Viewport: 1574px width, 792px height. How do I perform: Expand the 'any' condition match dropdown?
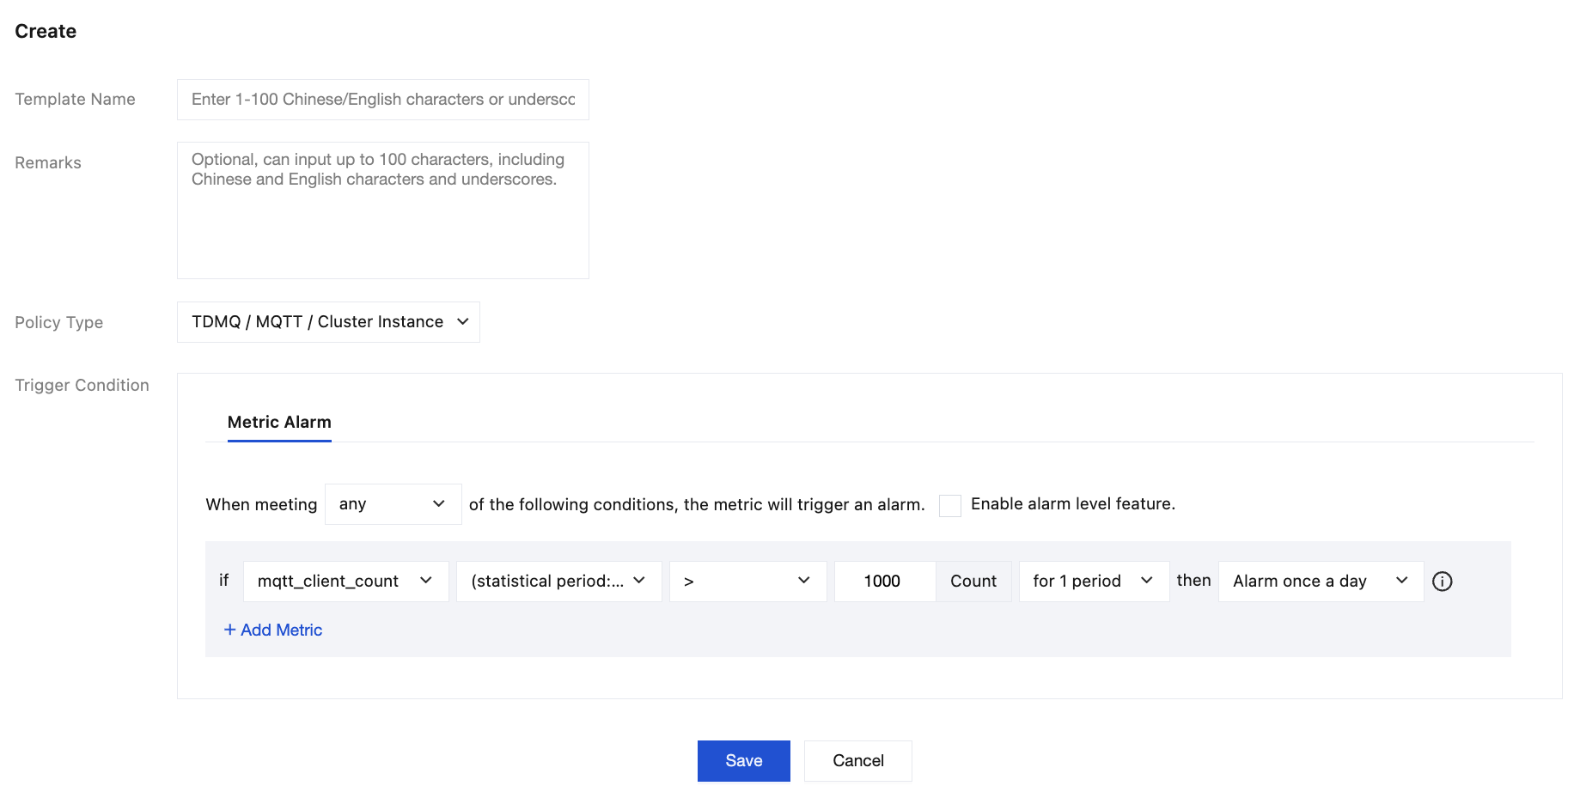click(393, 504)
